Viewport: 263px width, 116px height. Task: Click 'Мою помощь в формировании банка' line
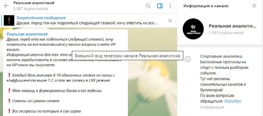point(57,91)
